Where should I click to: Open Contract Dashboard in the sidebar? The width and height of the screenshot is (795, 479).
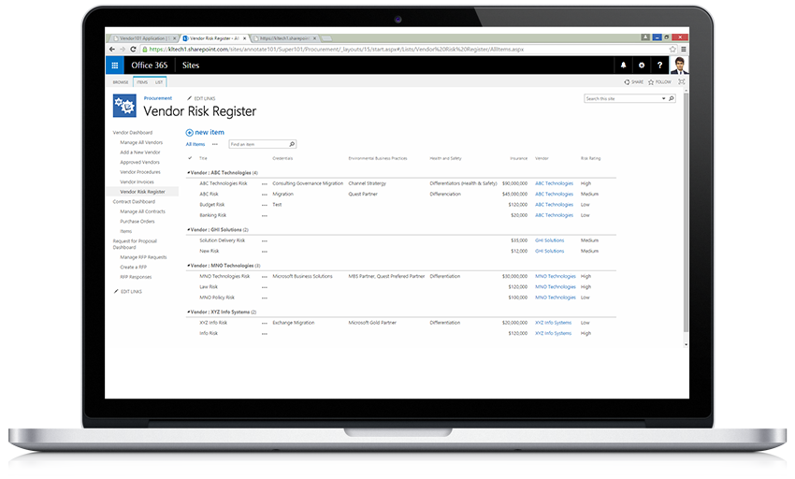coord(134,201)
